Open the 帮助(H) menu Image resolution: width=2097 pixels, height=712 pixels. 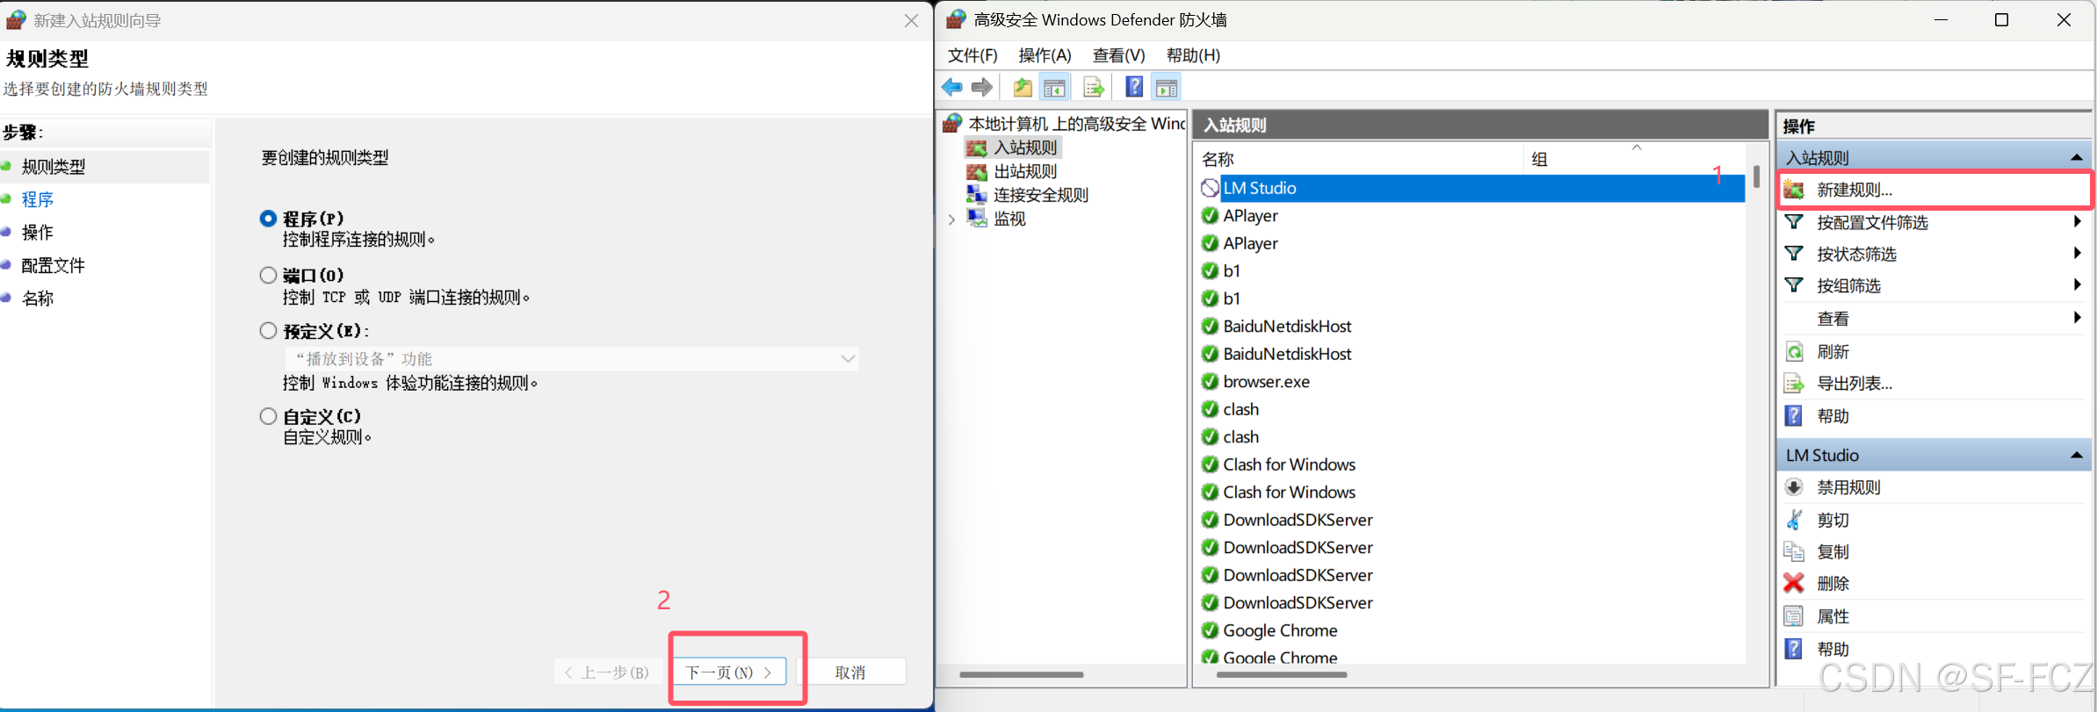tap(1193, 55)
